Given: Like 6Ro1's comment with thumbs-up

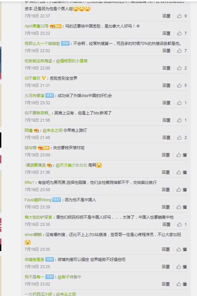Looking at the screenshot, I should click(x=179, y=190).
